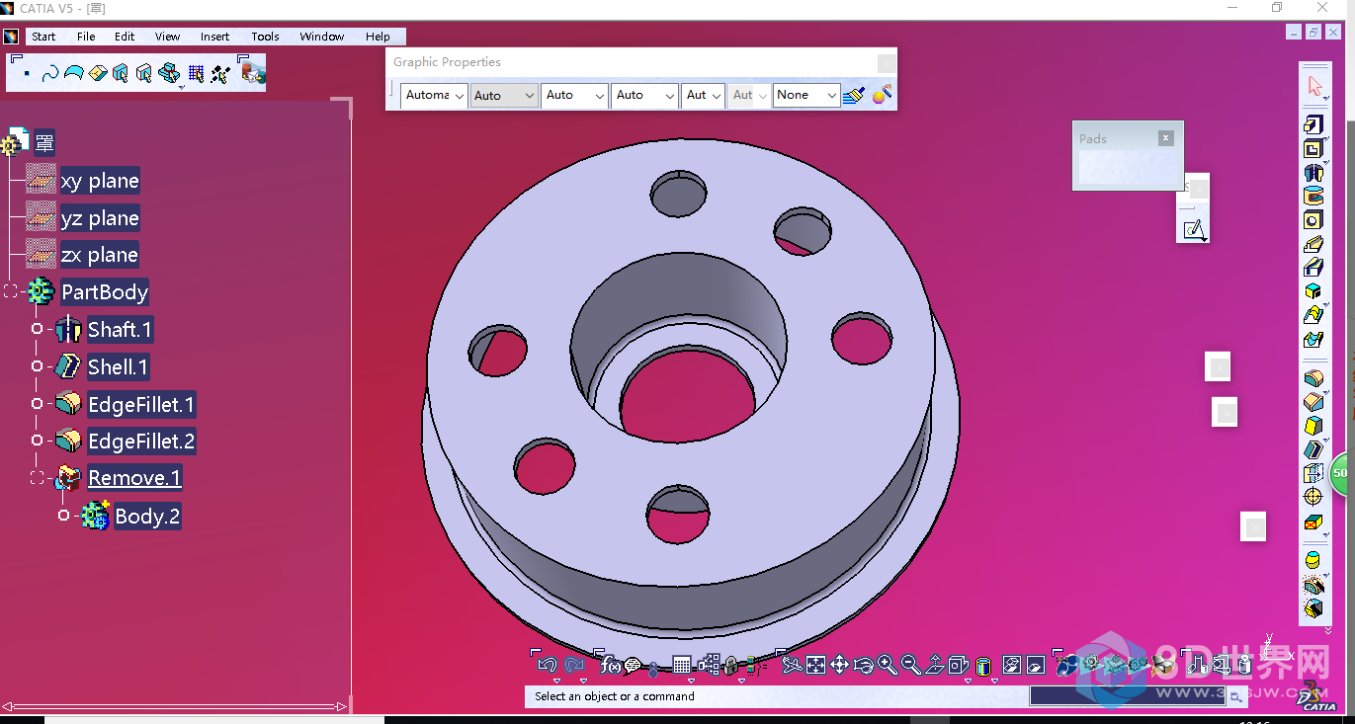
Task: Click the power input command field
Action: 1128,696
